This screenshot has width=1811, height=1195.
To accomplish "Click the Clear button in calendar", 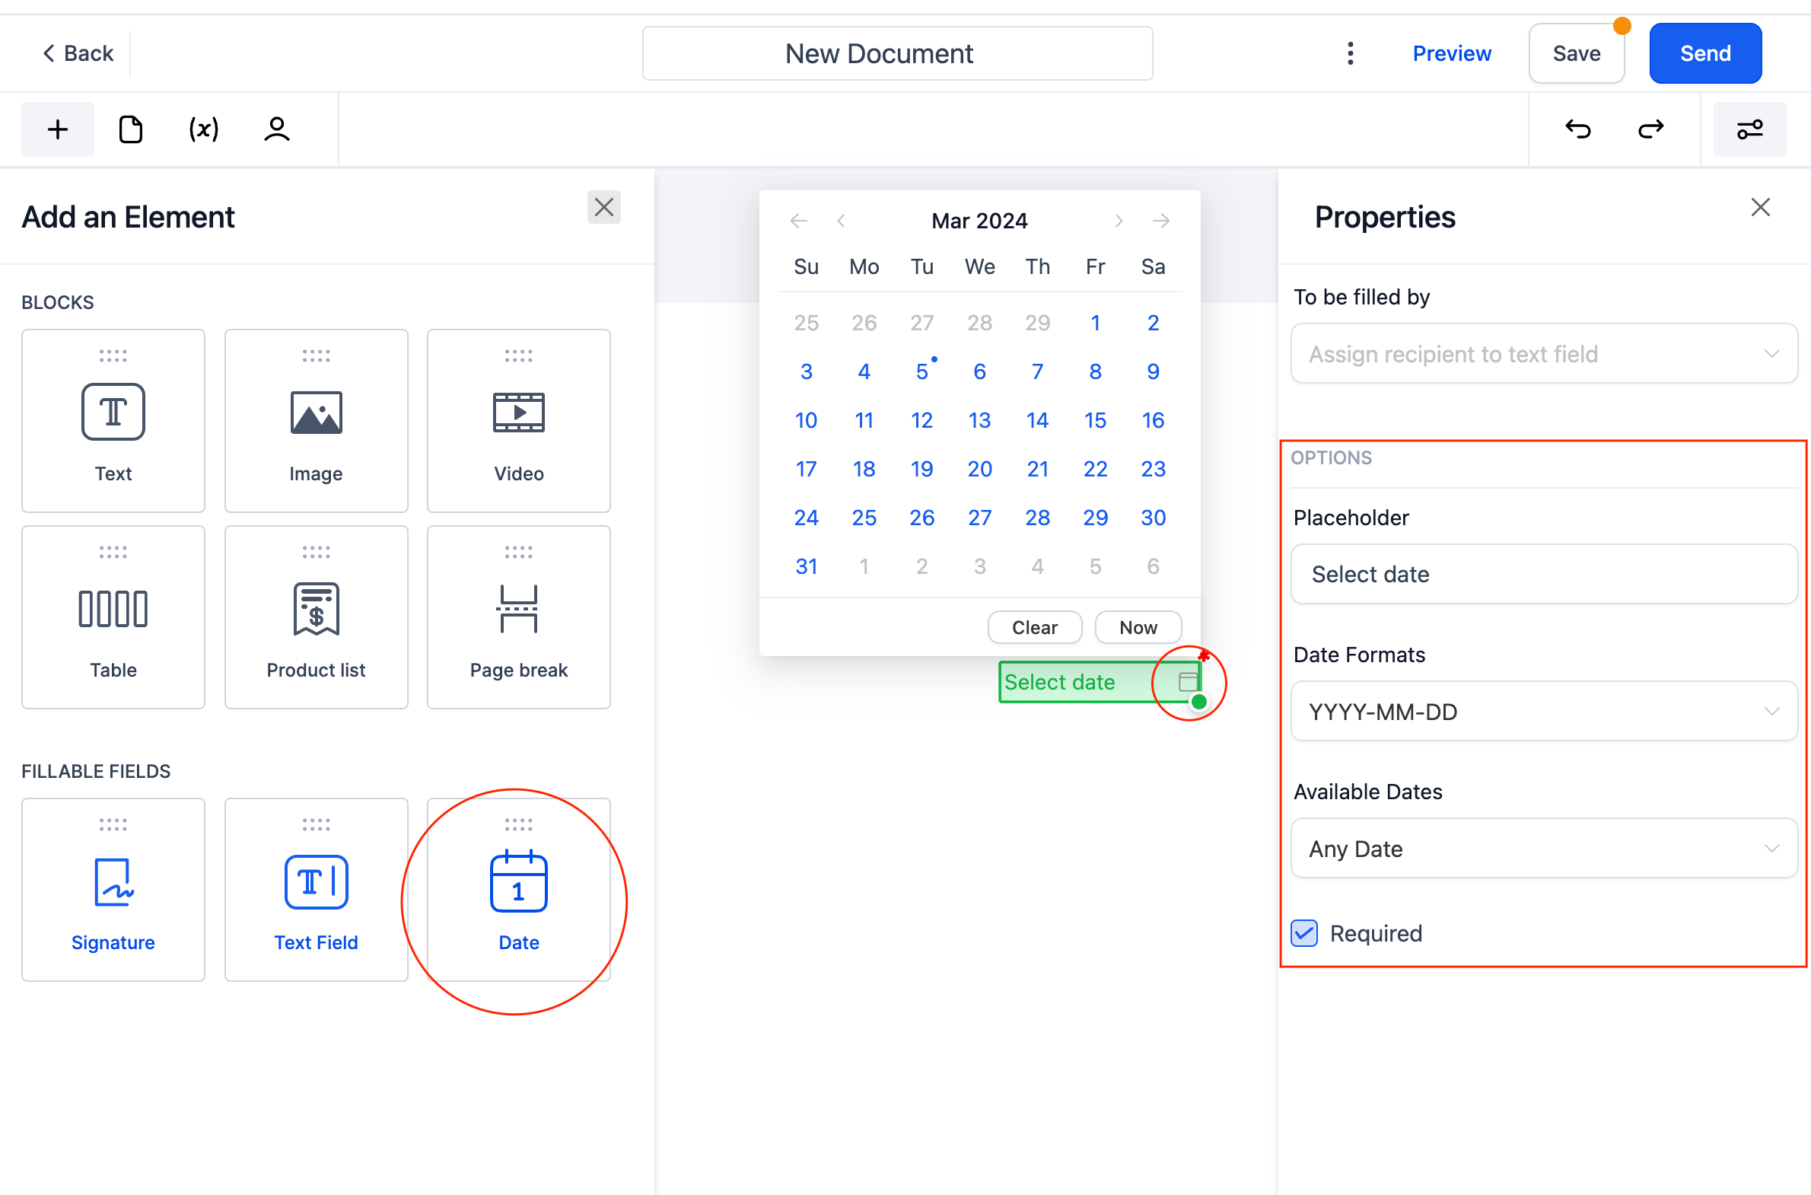I will (1034, 627).
